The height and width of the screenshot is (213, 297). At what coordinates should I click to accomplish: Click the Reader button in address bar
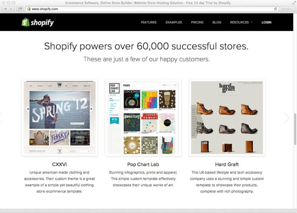(286, 9)
